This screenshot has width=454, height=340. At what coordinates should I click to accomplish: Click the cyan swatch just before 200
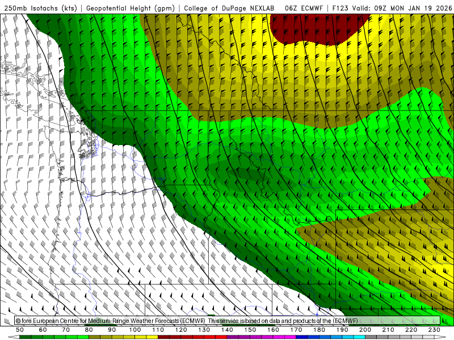[x=359, y=337]
